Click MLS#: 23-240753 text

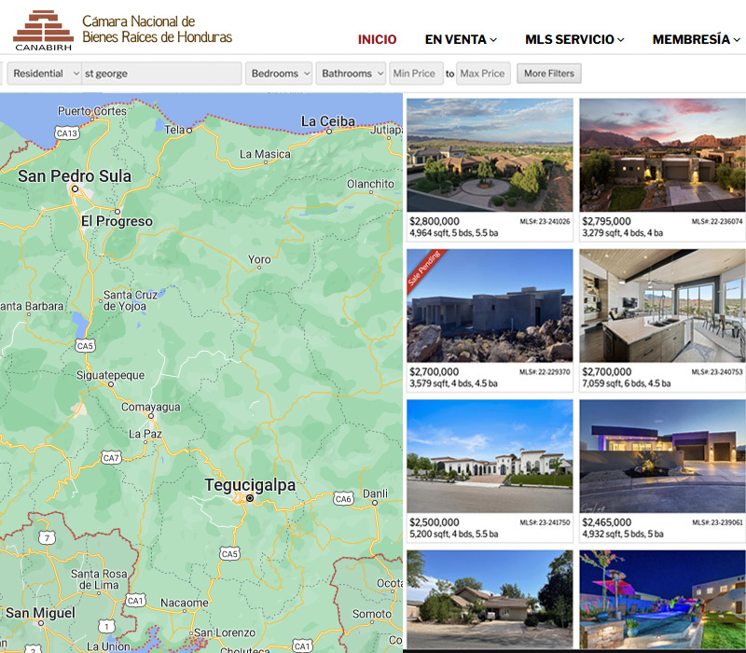click(717, 371)
